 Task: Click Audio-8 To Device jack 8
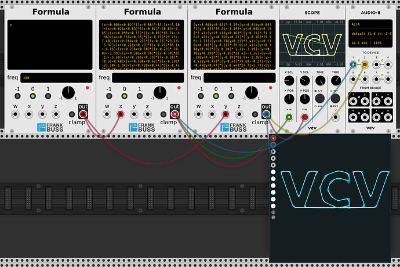click(388, 80)
